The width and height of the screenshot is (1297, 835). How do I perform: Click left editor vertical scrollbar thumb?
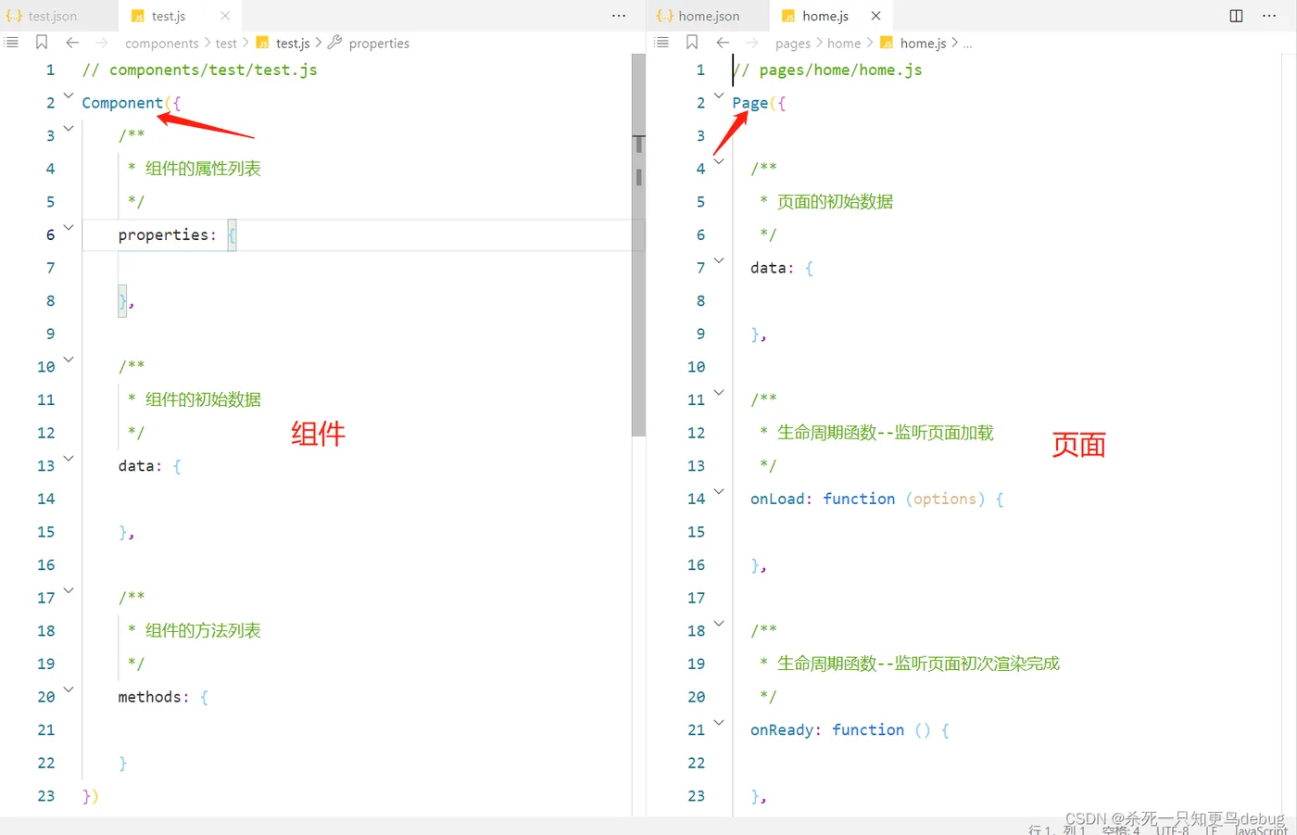pos(638,245)
